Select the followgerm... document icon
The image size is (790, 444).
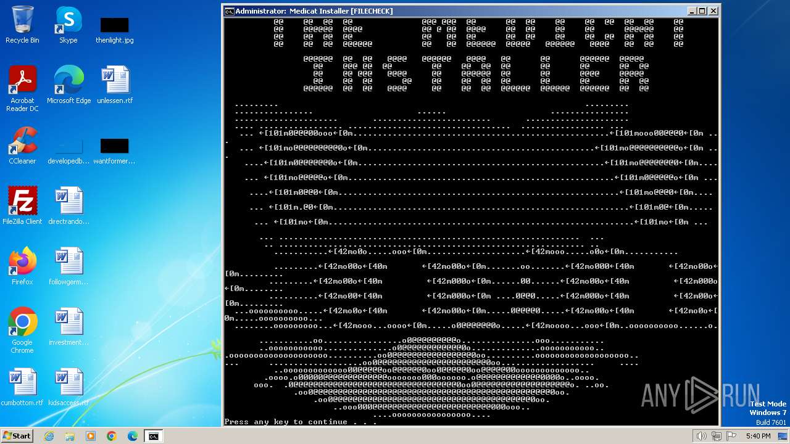69,266
